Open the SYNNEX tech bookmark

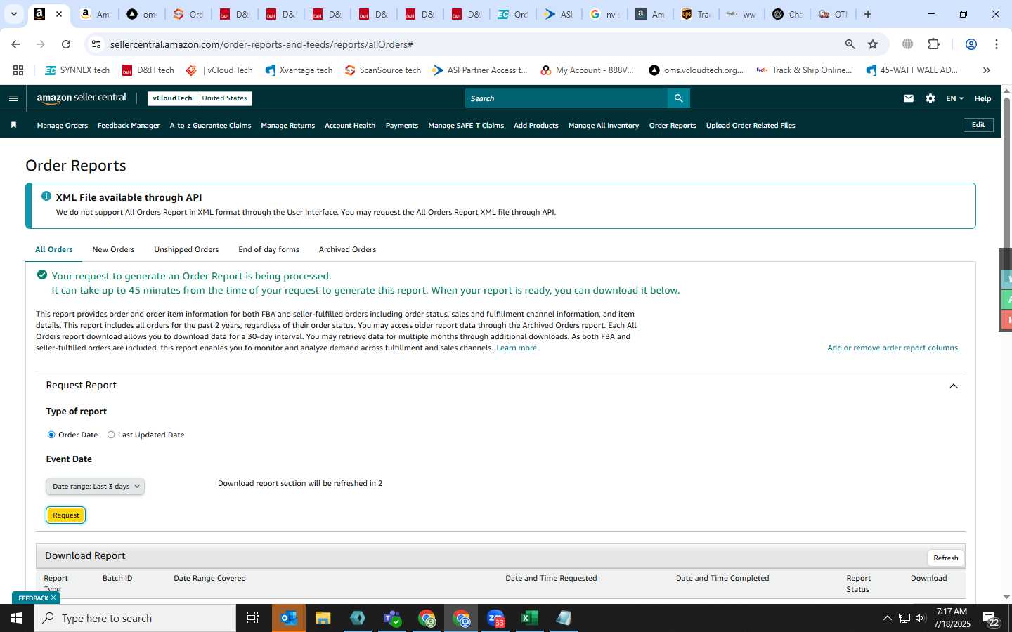click(77, 70)
